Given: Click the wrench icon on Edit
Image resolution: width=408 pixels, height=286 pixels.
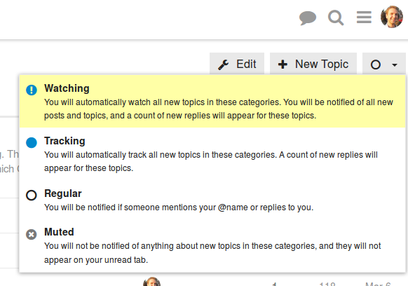Looking at the screenshot, I should [223, 64].
